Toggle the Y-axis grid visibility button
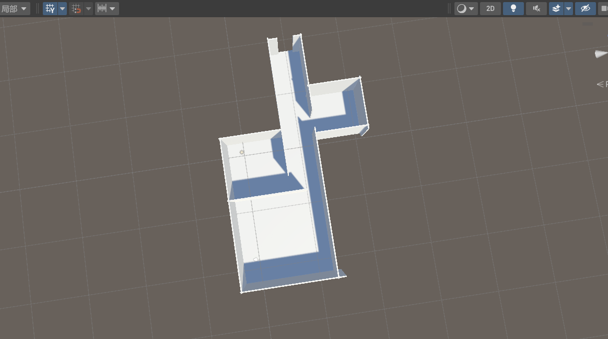The image size is (608, 339). pyautogui.click(x=50, y=8)
